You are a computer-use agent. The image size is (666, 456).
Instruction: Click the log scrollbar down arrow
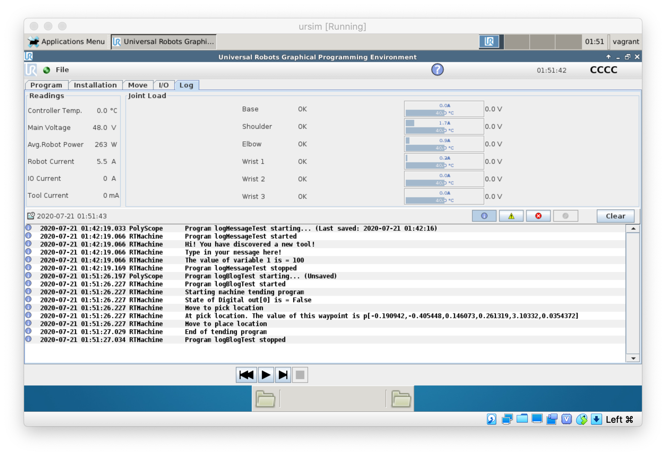633,358
